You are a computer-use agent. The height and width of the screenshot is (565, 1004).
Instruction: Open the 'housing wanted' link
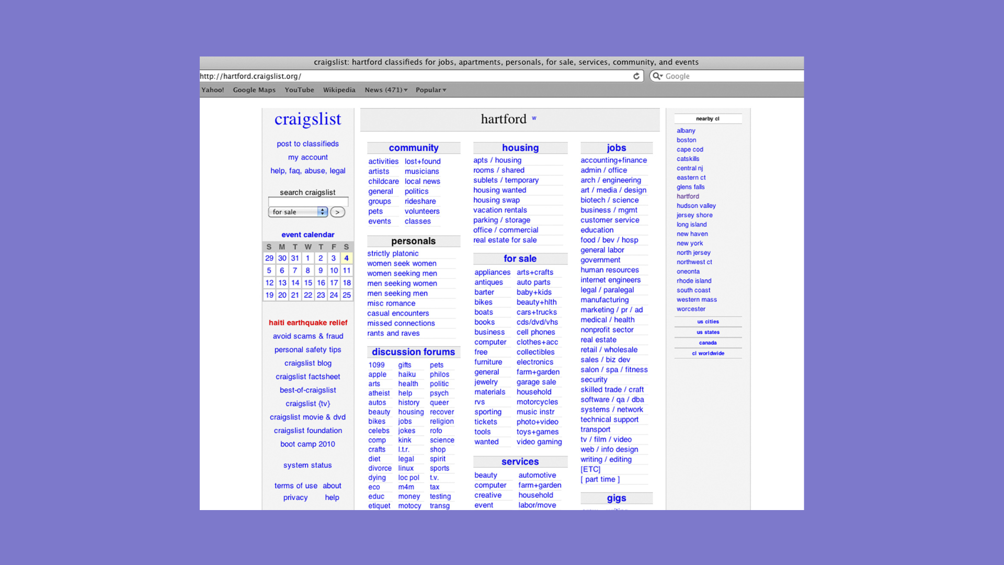click(499, 190)
